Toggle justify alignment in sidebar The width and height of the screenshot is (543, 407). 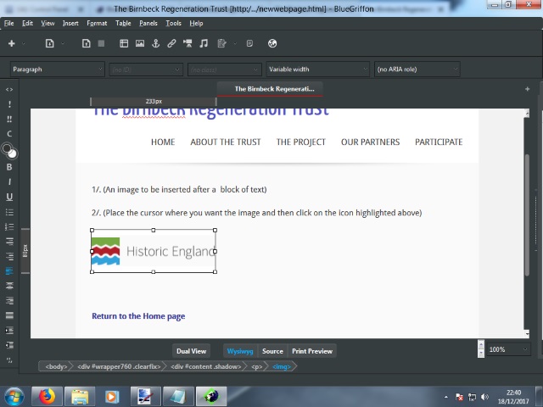pyautogui.click(x=9, y=315)
